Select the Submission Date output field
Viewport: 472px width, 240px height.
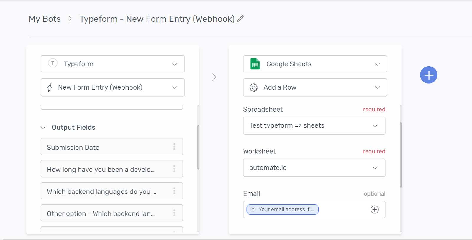(x=112, y=147)
